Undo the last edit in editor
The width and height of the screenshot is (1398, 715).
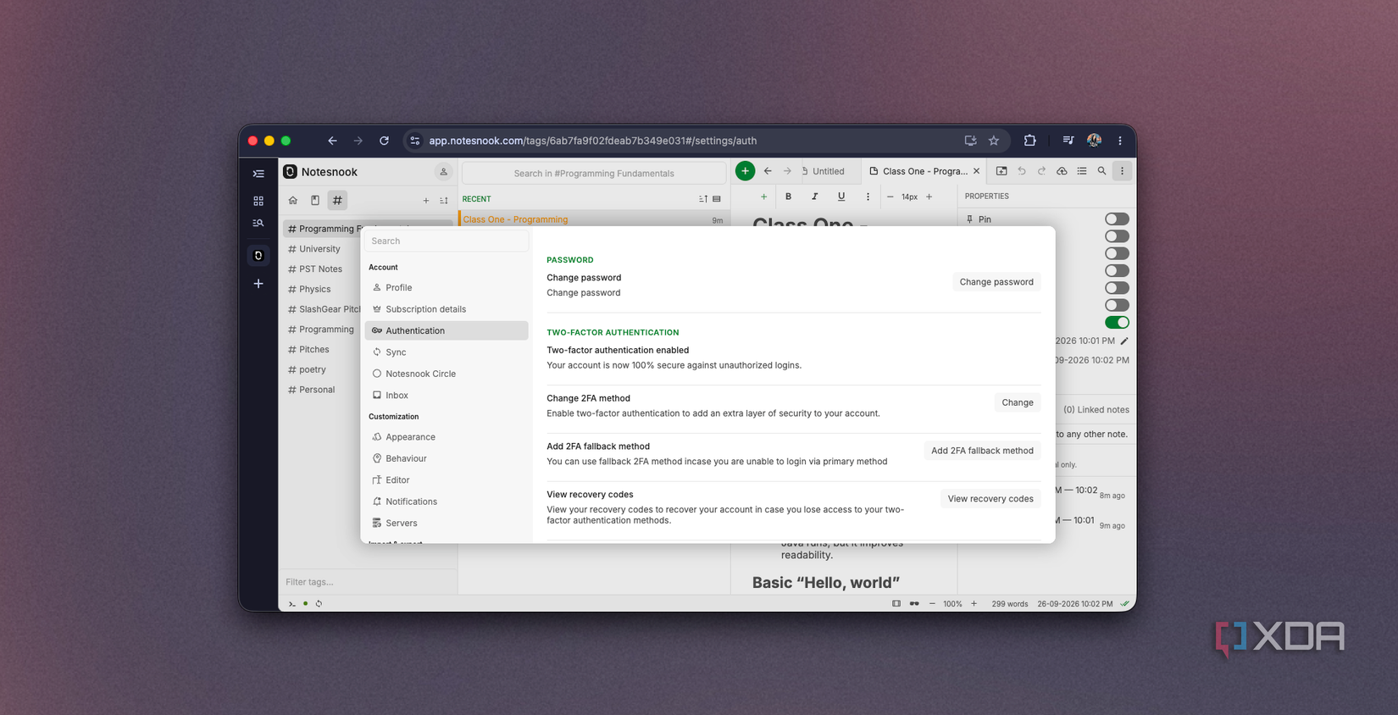click(1022, 171)
